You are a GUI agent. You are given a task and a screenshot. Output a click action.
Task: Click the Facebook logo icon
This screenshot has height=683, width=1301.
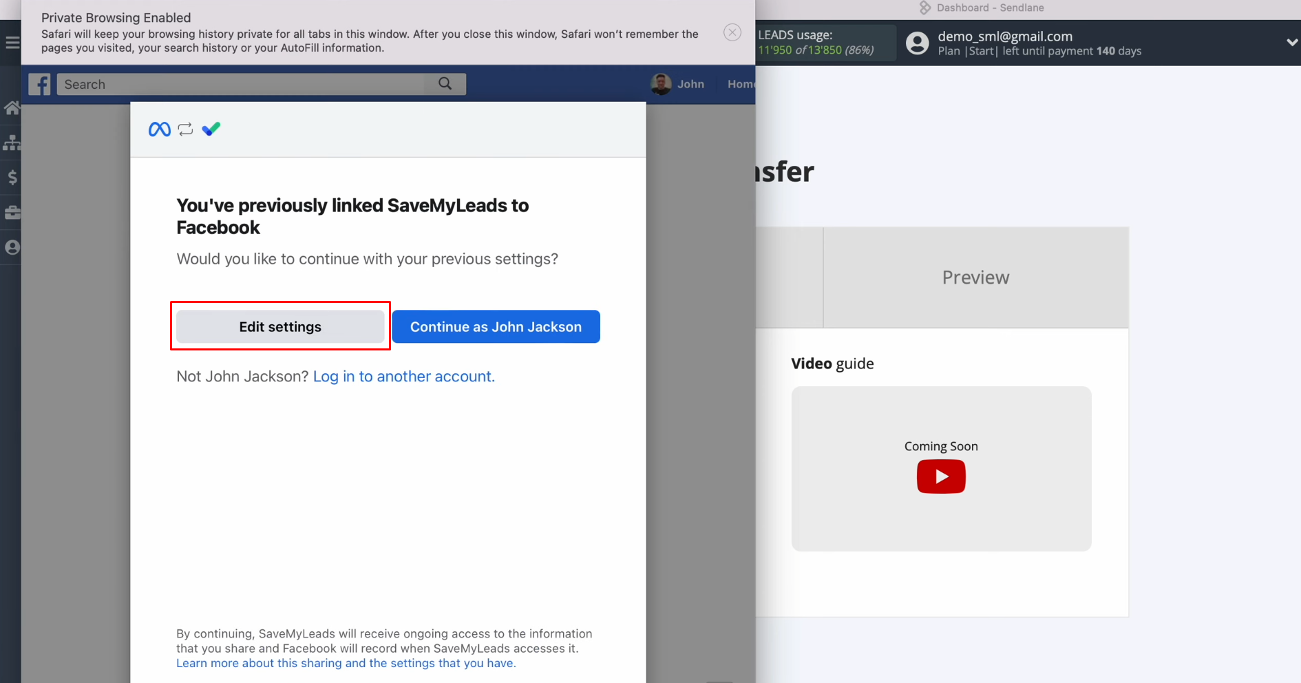click(40, 84)
